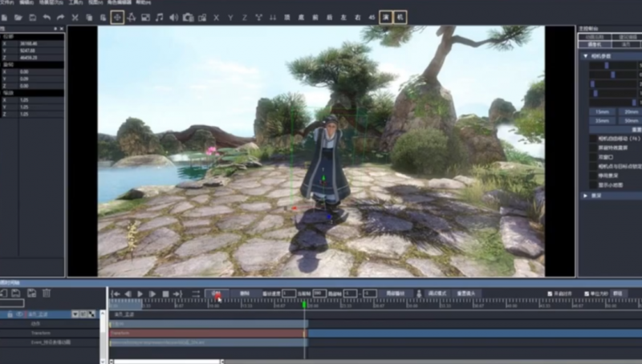This screenshot has width=642, height=364.
Task: Toggle the X axis button
Action: tap(217, 17)
